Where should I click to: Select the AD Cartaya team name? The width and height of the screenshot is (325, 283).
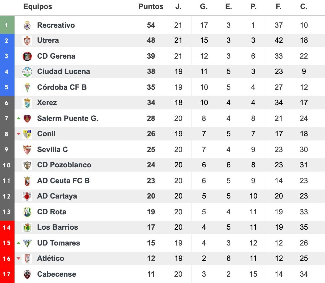pyautogui.click(x=57, y=196)
